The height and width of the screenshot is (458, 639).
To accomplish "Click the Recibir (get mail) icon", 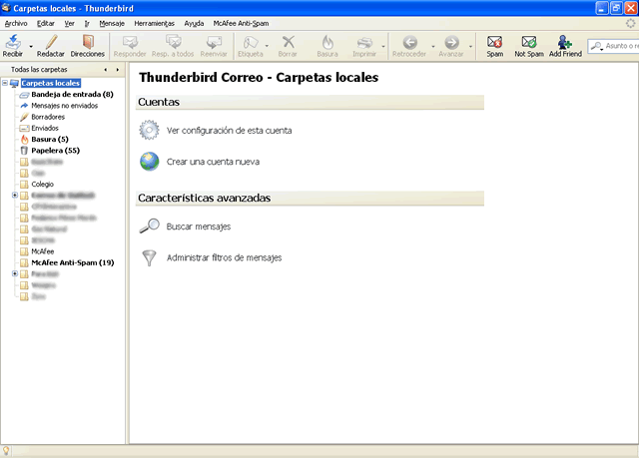I will [13, 42].
